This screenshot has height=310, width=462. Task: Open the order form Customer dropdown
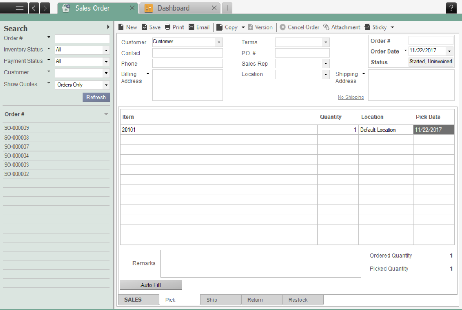click(219, 42)
